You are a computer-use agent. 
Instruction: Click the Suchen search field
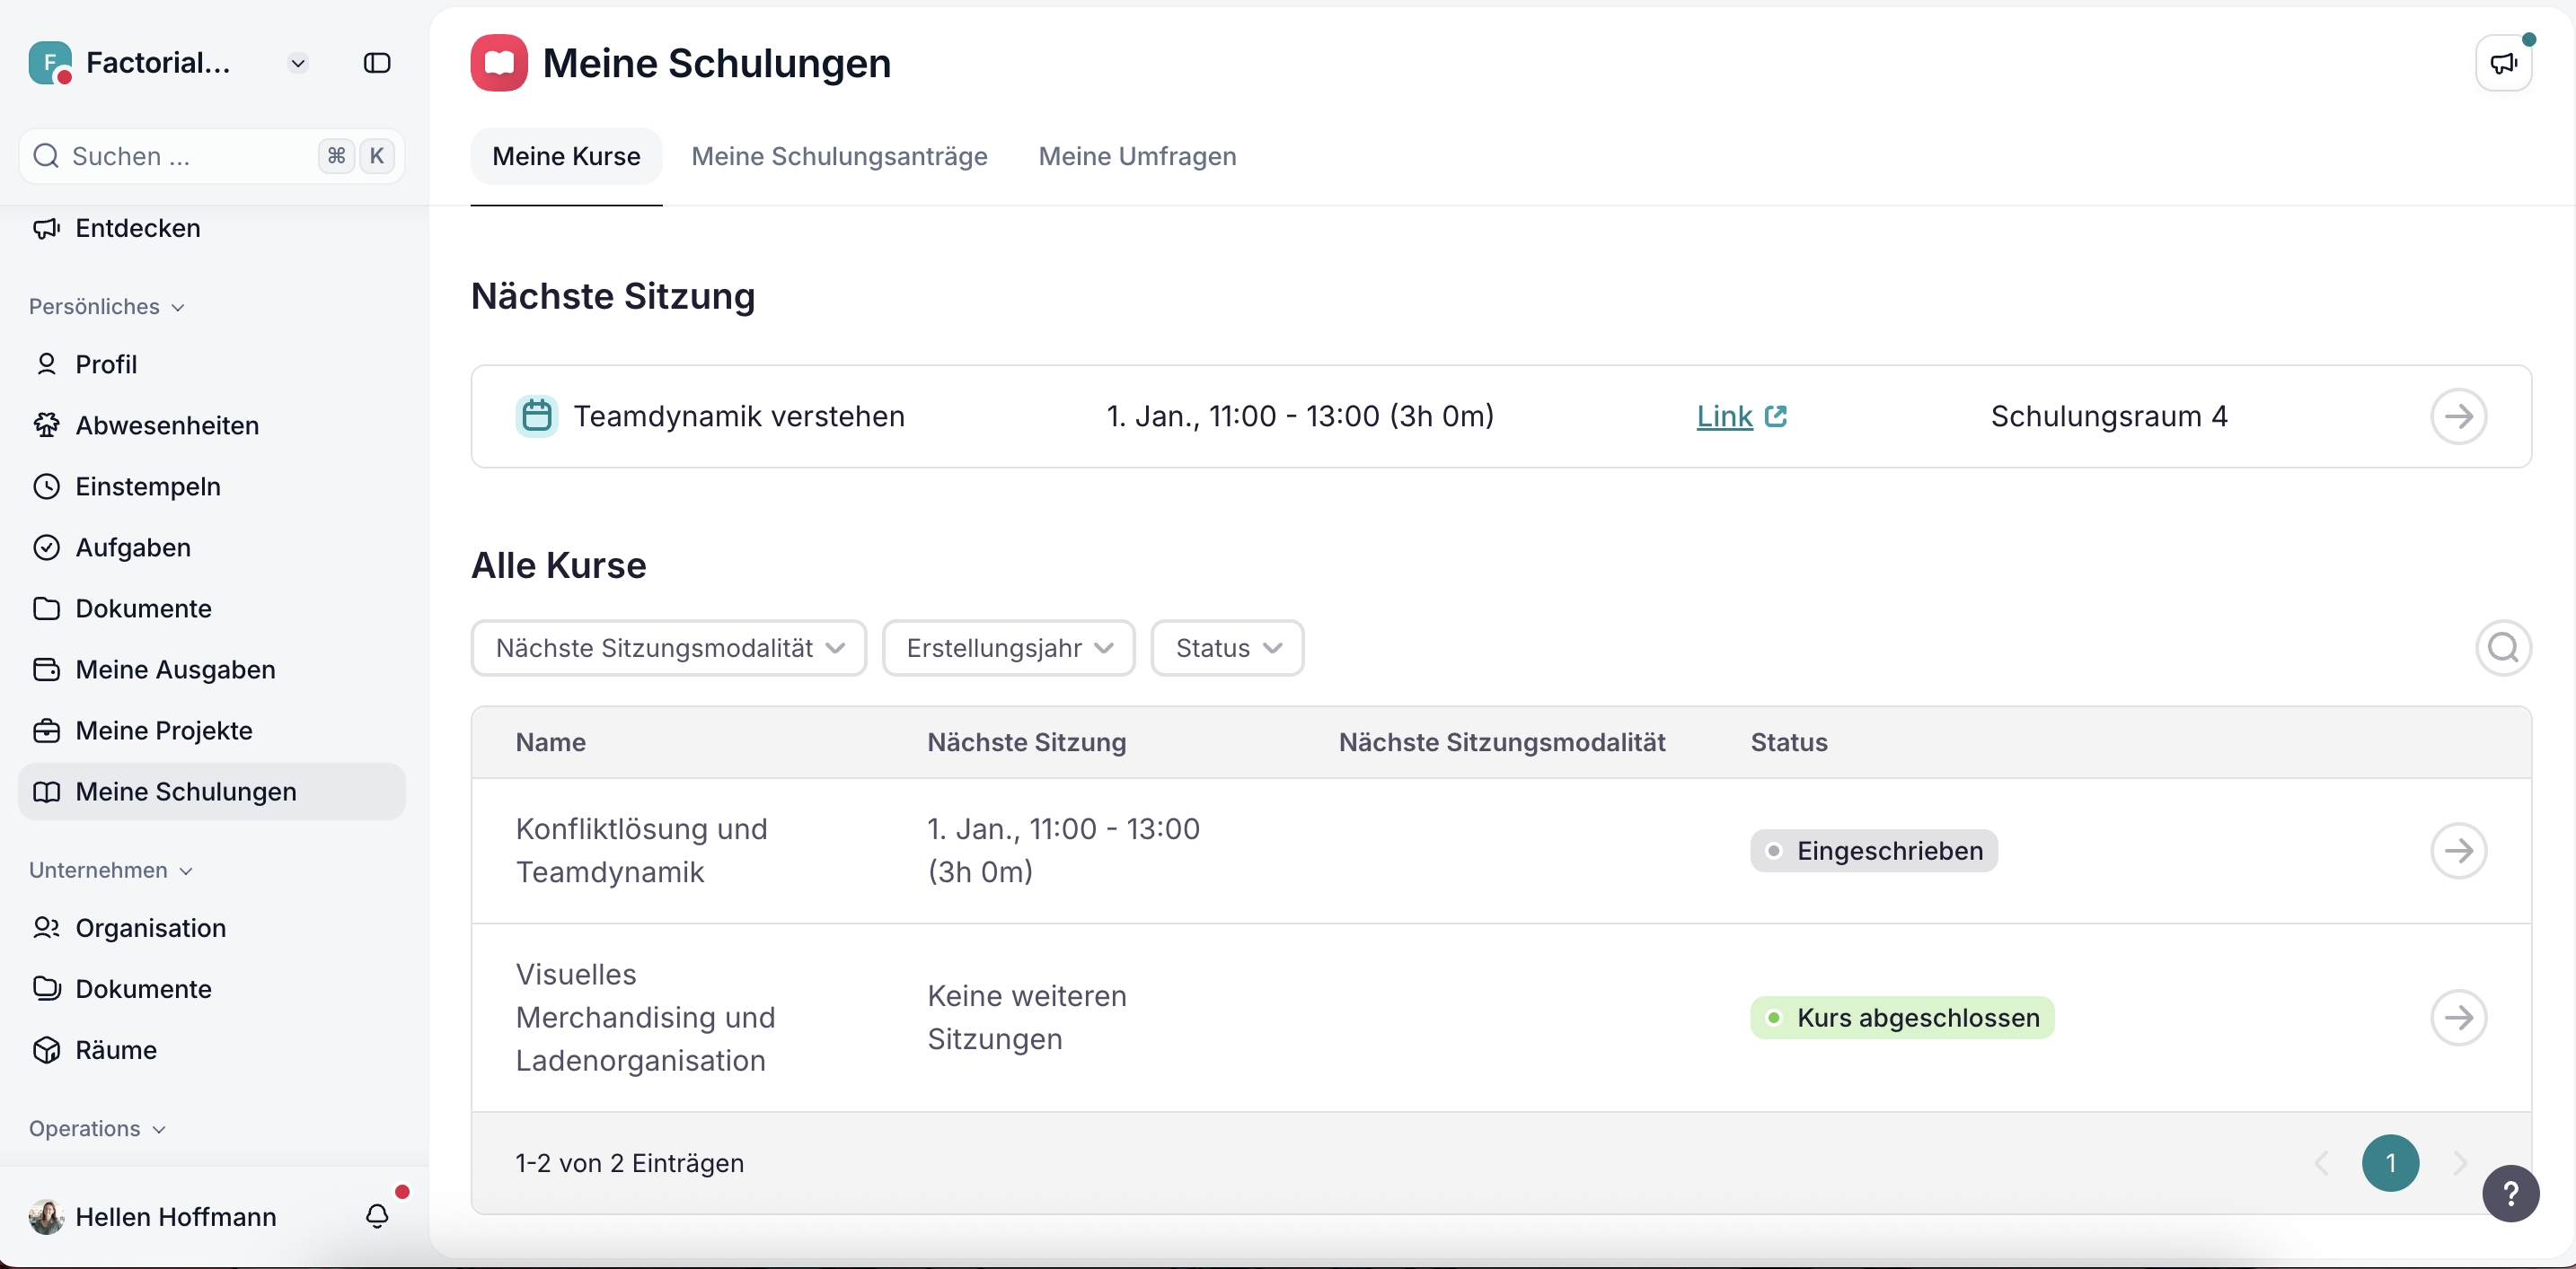click(190, 156)
